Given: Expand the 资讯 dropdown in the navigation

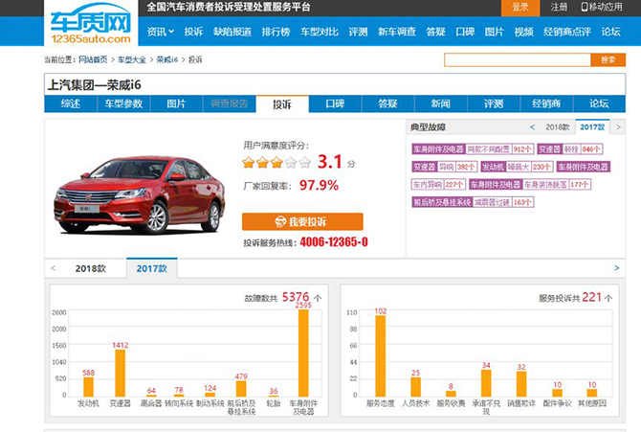Looking at the screenshot, I should [x=161, y=32].
